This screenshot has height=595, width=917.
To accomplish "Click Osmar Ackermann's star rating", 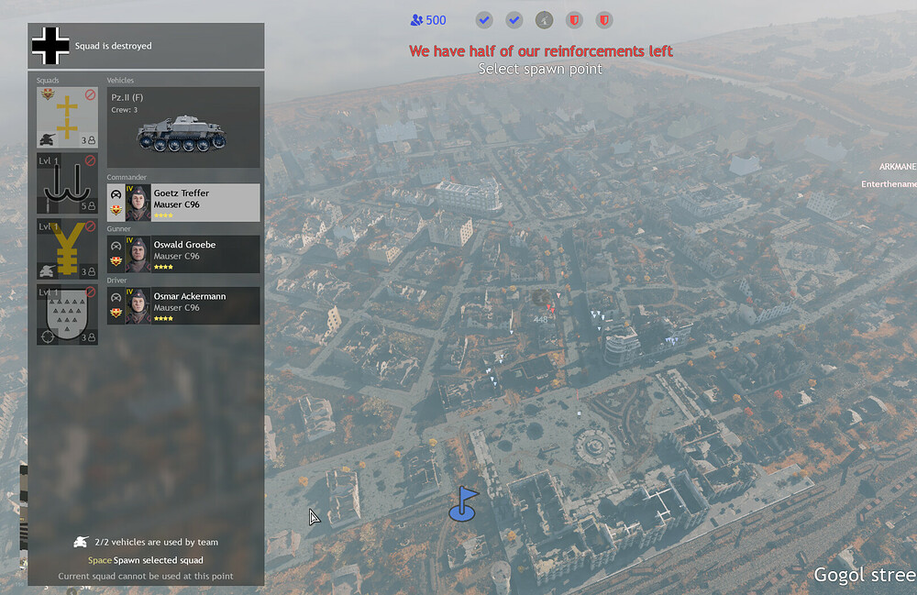I will click(x=163, y=318).
